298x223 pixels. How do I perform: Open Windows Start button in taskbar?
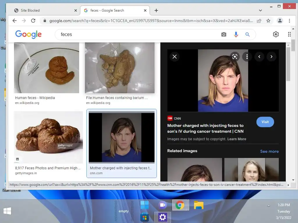click(7, 211)
